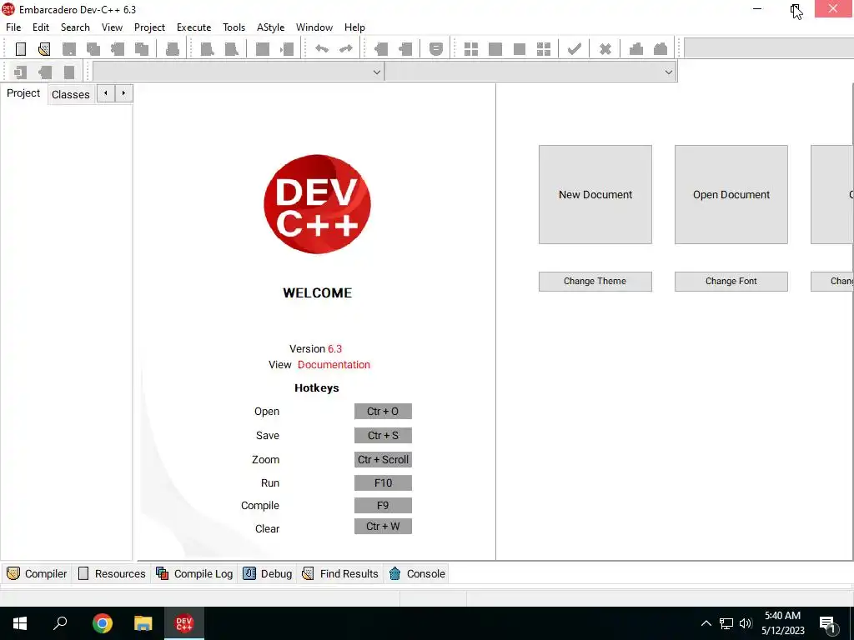Open the File menu
Screen dimensions: 854x640
(13, 27)
